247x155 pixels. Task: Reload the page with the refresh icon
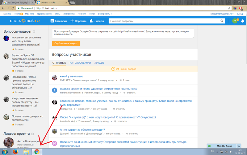(13, 8)
